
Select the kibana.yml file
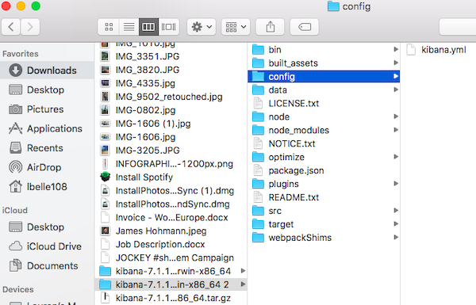(x=439, y=49)
